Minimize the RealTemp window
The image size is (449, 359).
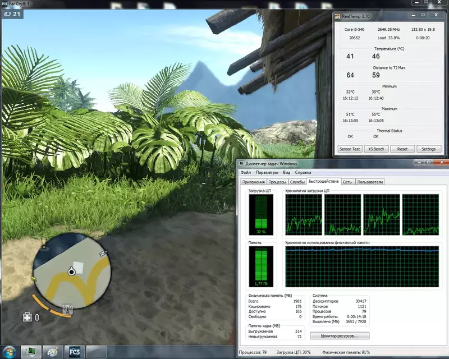tap(414, 15)
